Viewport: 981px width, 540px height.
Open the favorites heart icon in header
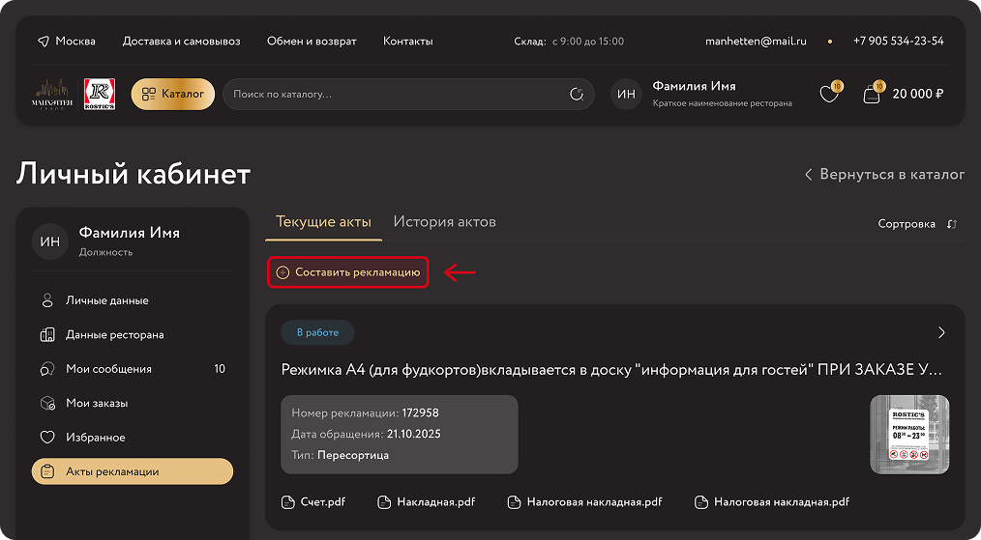coord(828,94)
